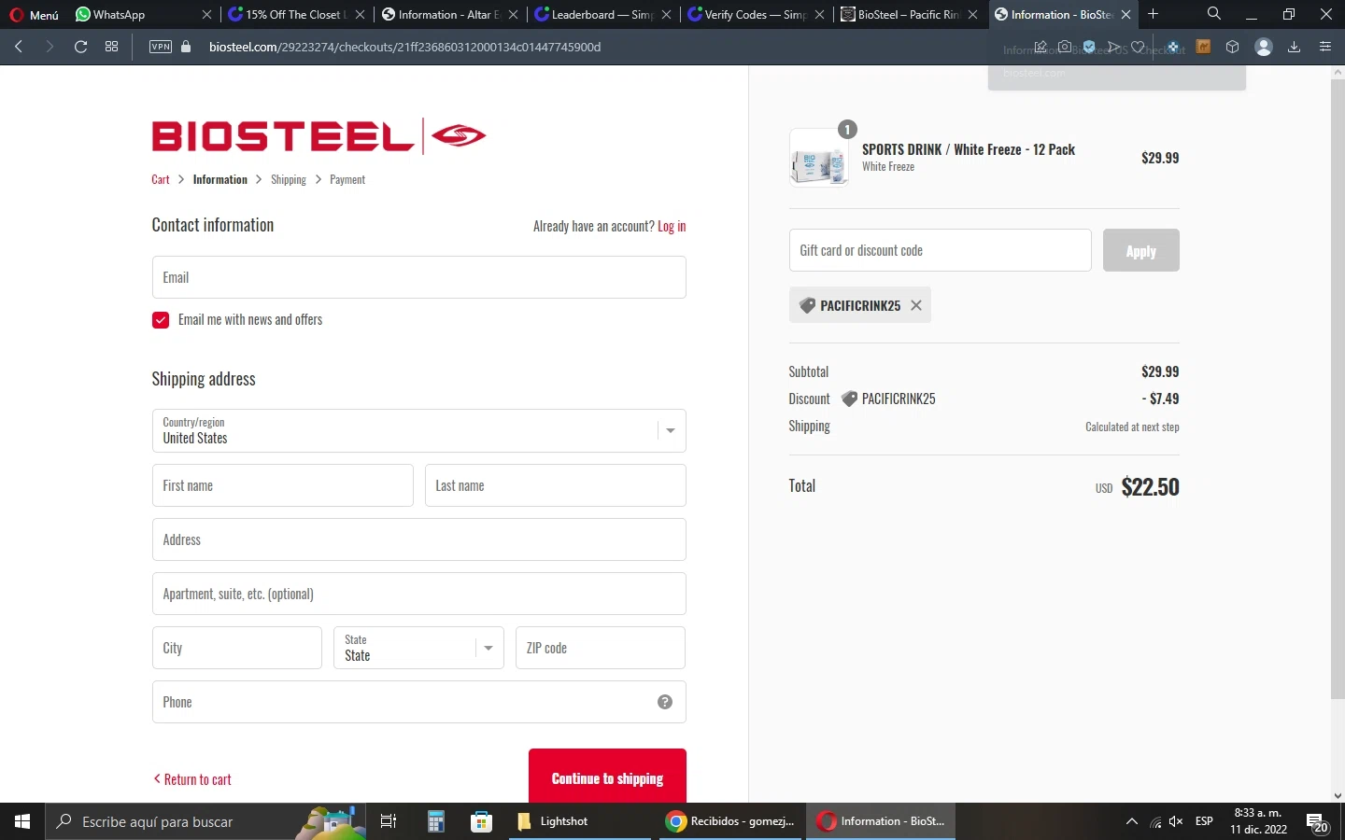
Task: Reload the checkout page
Action: pos(81,47)
